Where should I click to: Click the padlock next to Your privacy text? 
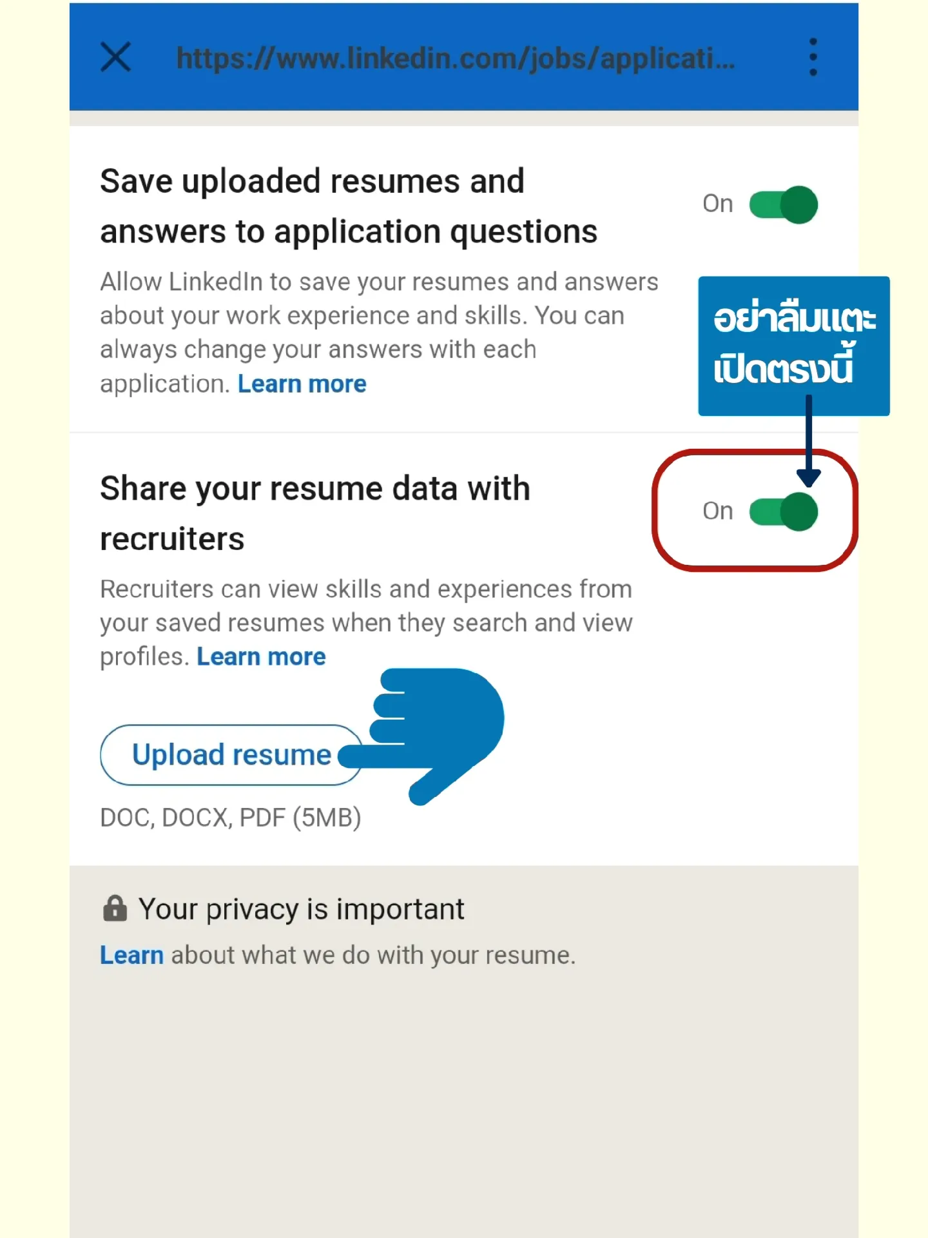pyautogui.click(x=115, y=908)
